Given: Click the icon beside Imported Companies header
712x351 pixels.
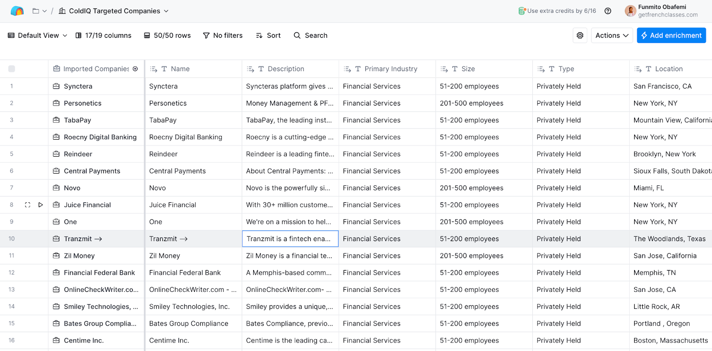Looking at the screenshot, I should [135, 69].
